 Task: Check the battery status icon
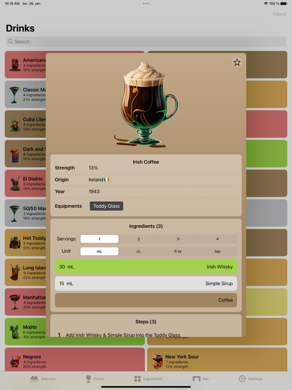[284, 4]
